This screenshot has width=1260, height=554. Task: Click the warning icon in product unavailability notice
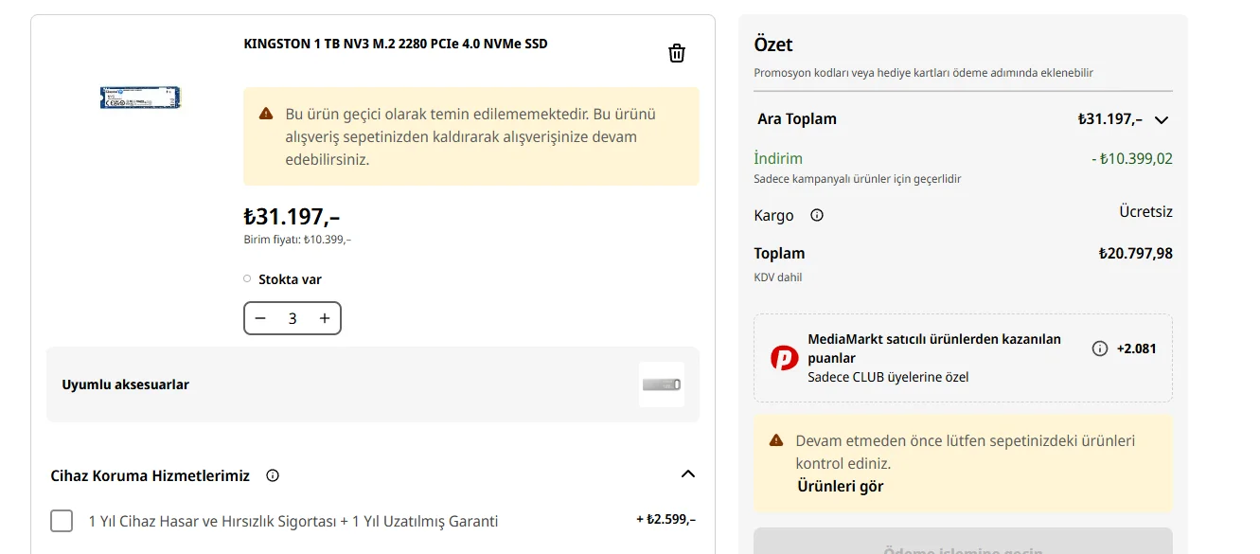click(266, 114)
